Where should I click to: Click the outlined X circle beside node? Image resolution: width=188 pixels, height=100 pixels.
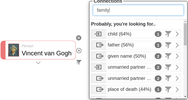[x=79, y=51]
